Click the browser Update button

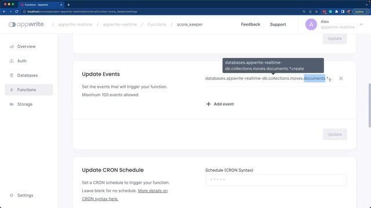[361, 12]
